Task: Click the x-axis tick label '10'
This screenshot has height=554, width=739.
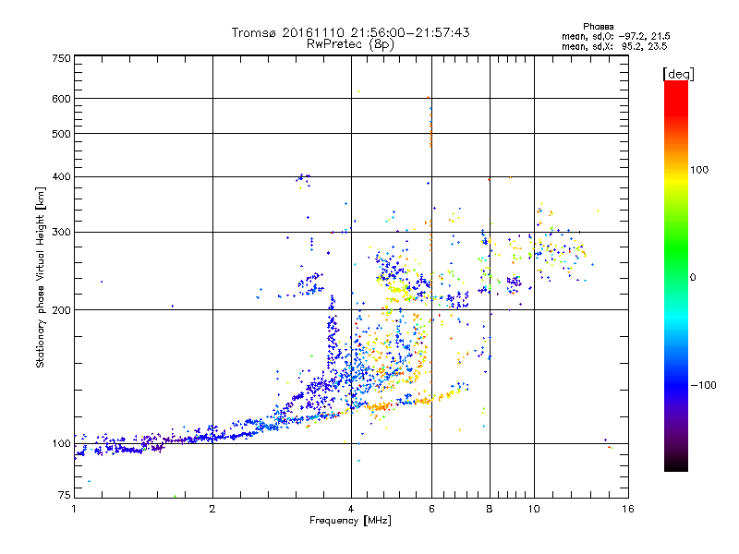Action: [x=534, y=509]
